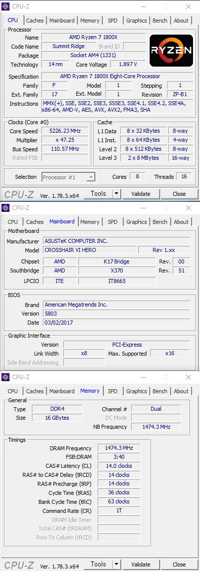The width and height of the screenshot is (200, 571).
Task: Click Validate button in CPU window
Action: 141,194
